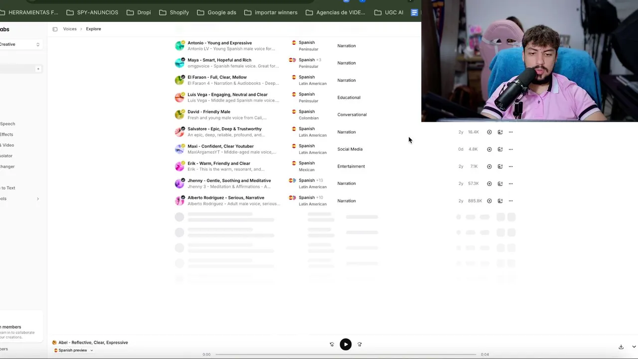The height and width of the screenshot is (359, 638).
Task: Play preview via El Faraon voice avatar
Action: pos(179,80)
